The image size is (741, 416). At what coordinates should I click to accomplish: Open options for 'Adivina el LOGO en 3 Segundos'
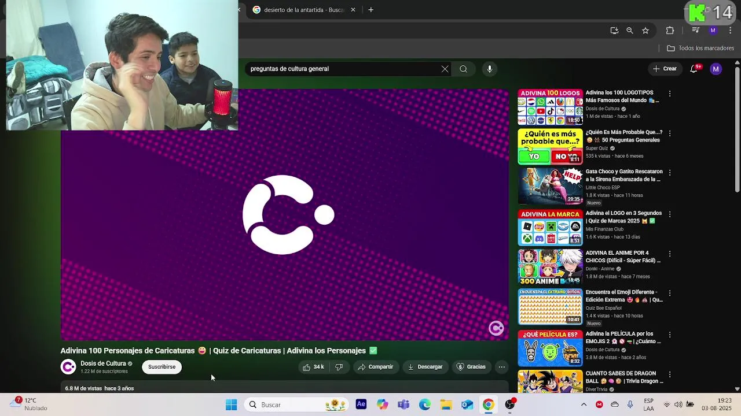click(670, 214)
